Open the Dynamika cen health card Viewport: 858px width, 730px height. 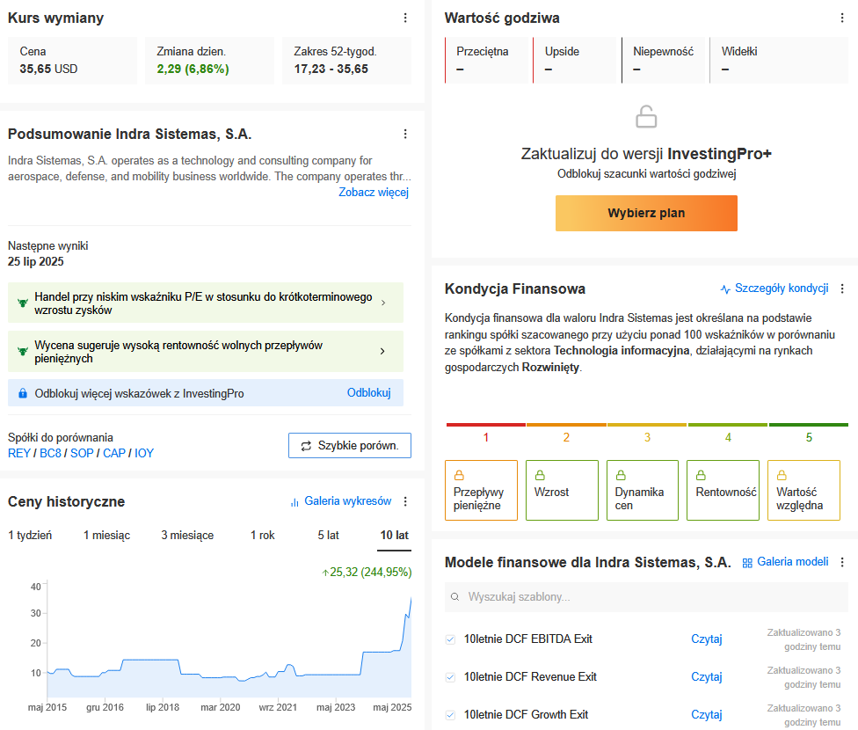643,490
